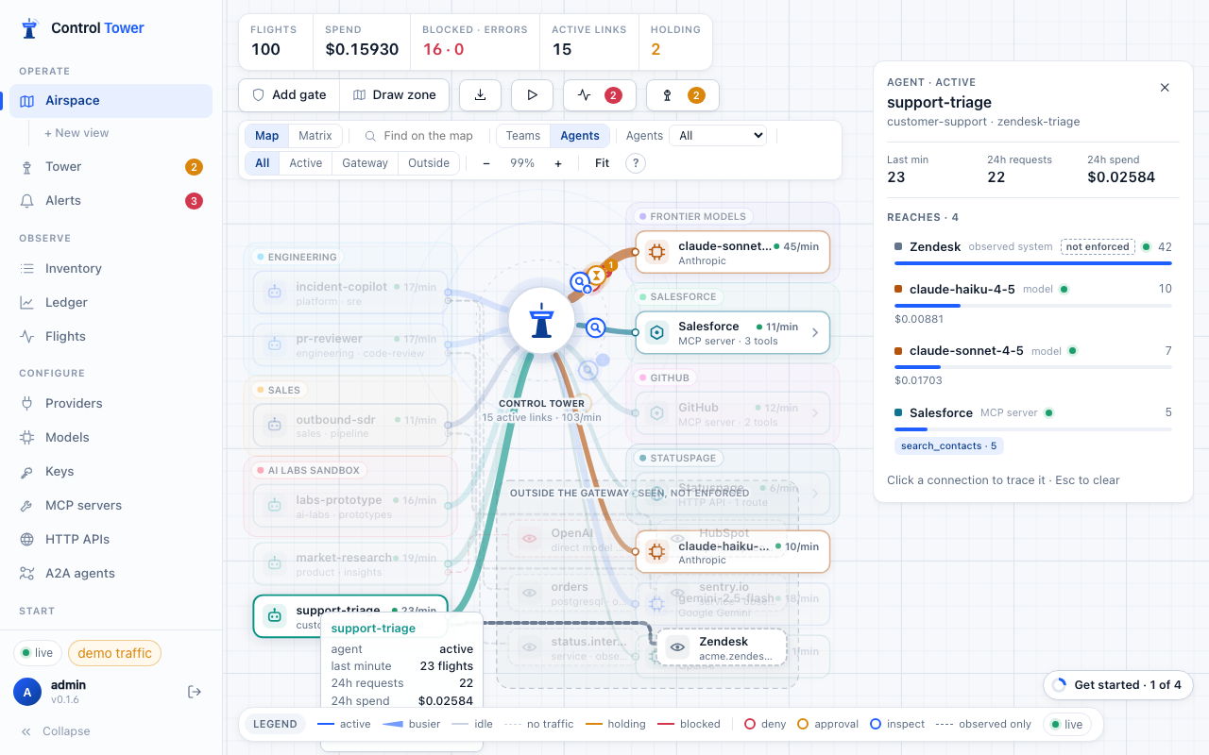
Task: Go to Tower in the sidebar
Action: point(111,167)
